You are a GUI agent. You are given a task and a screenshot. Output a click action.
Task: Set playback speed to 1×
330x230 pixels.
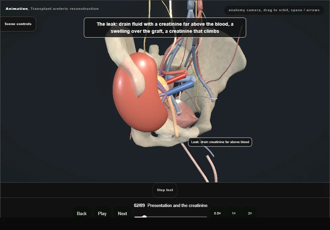pos(234,213)
